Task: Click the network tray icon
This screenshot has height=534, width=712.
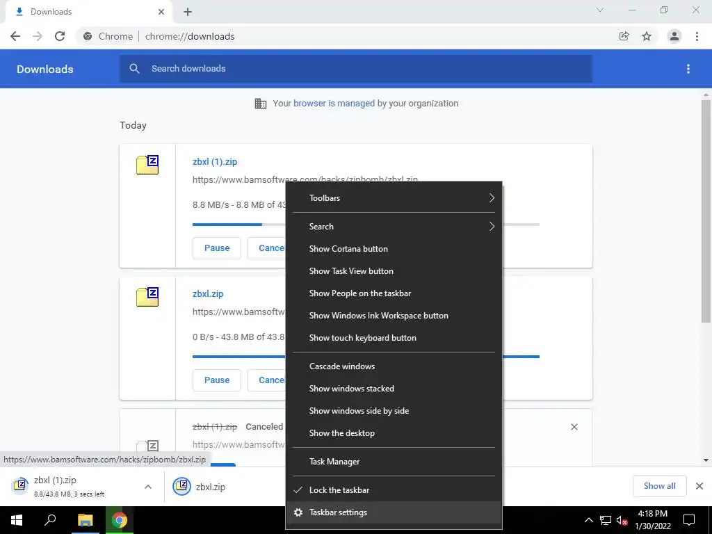Action: (x=606, y=520)
